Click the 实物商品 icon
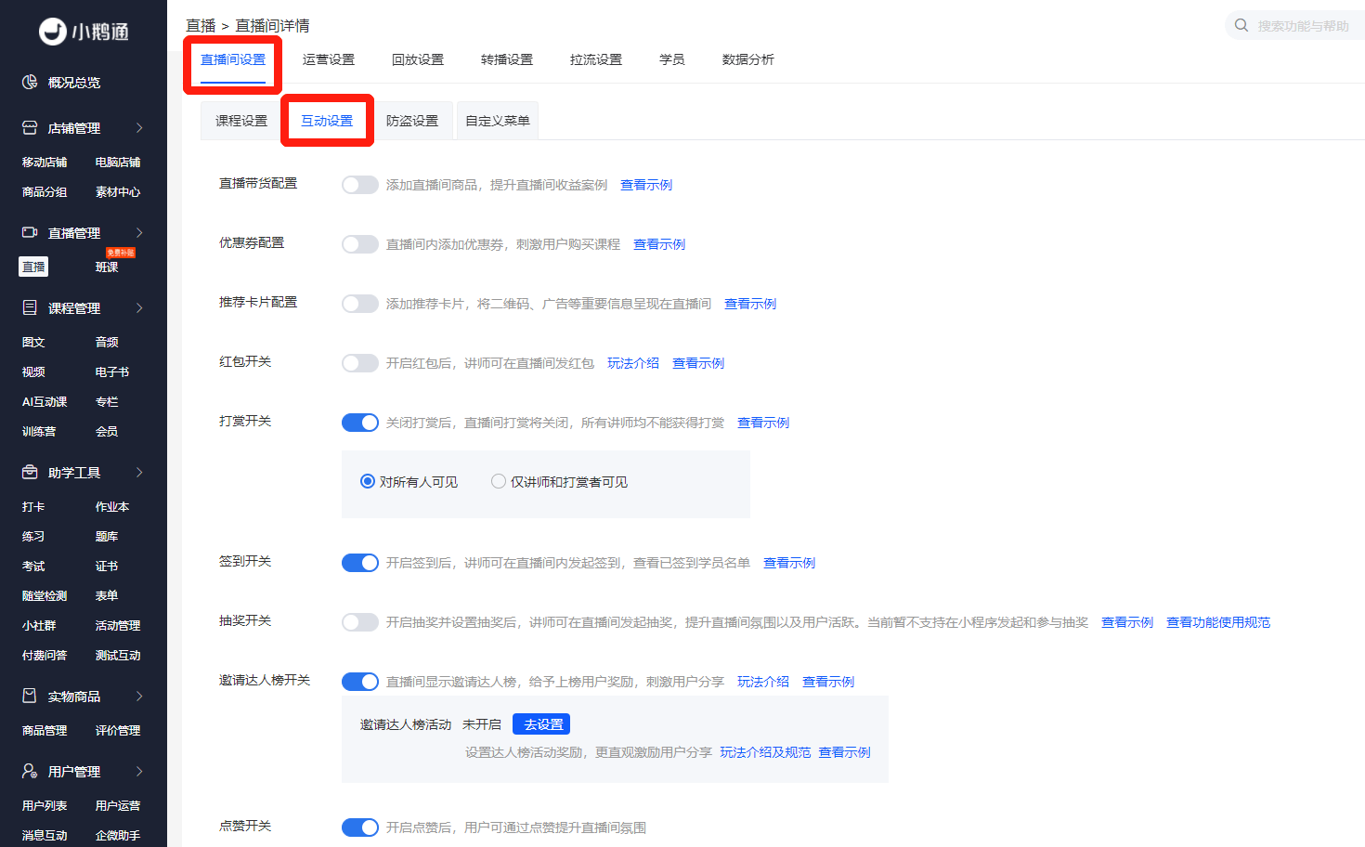The width and height of the screenshot is (1365, 847). (30, 696)
